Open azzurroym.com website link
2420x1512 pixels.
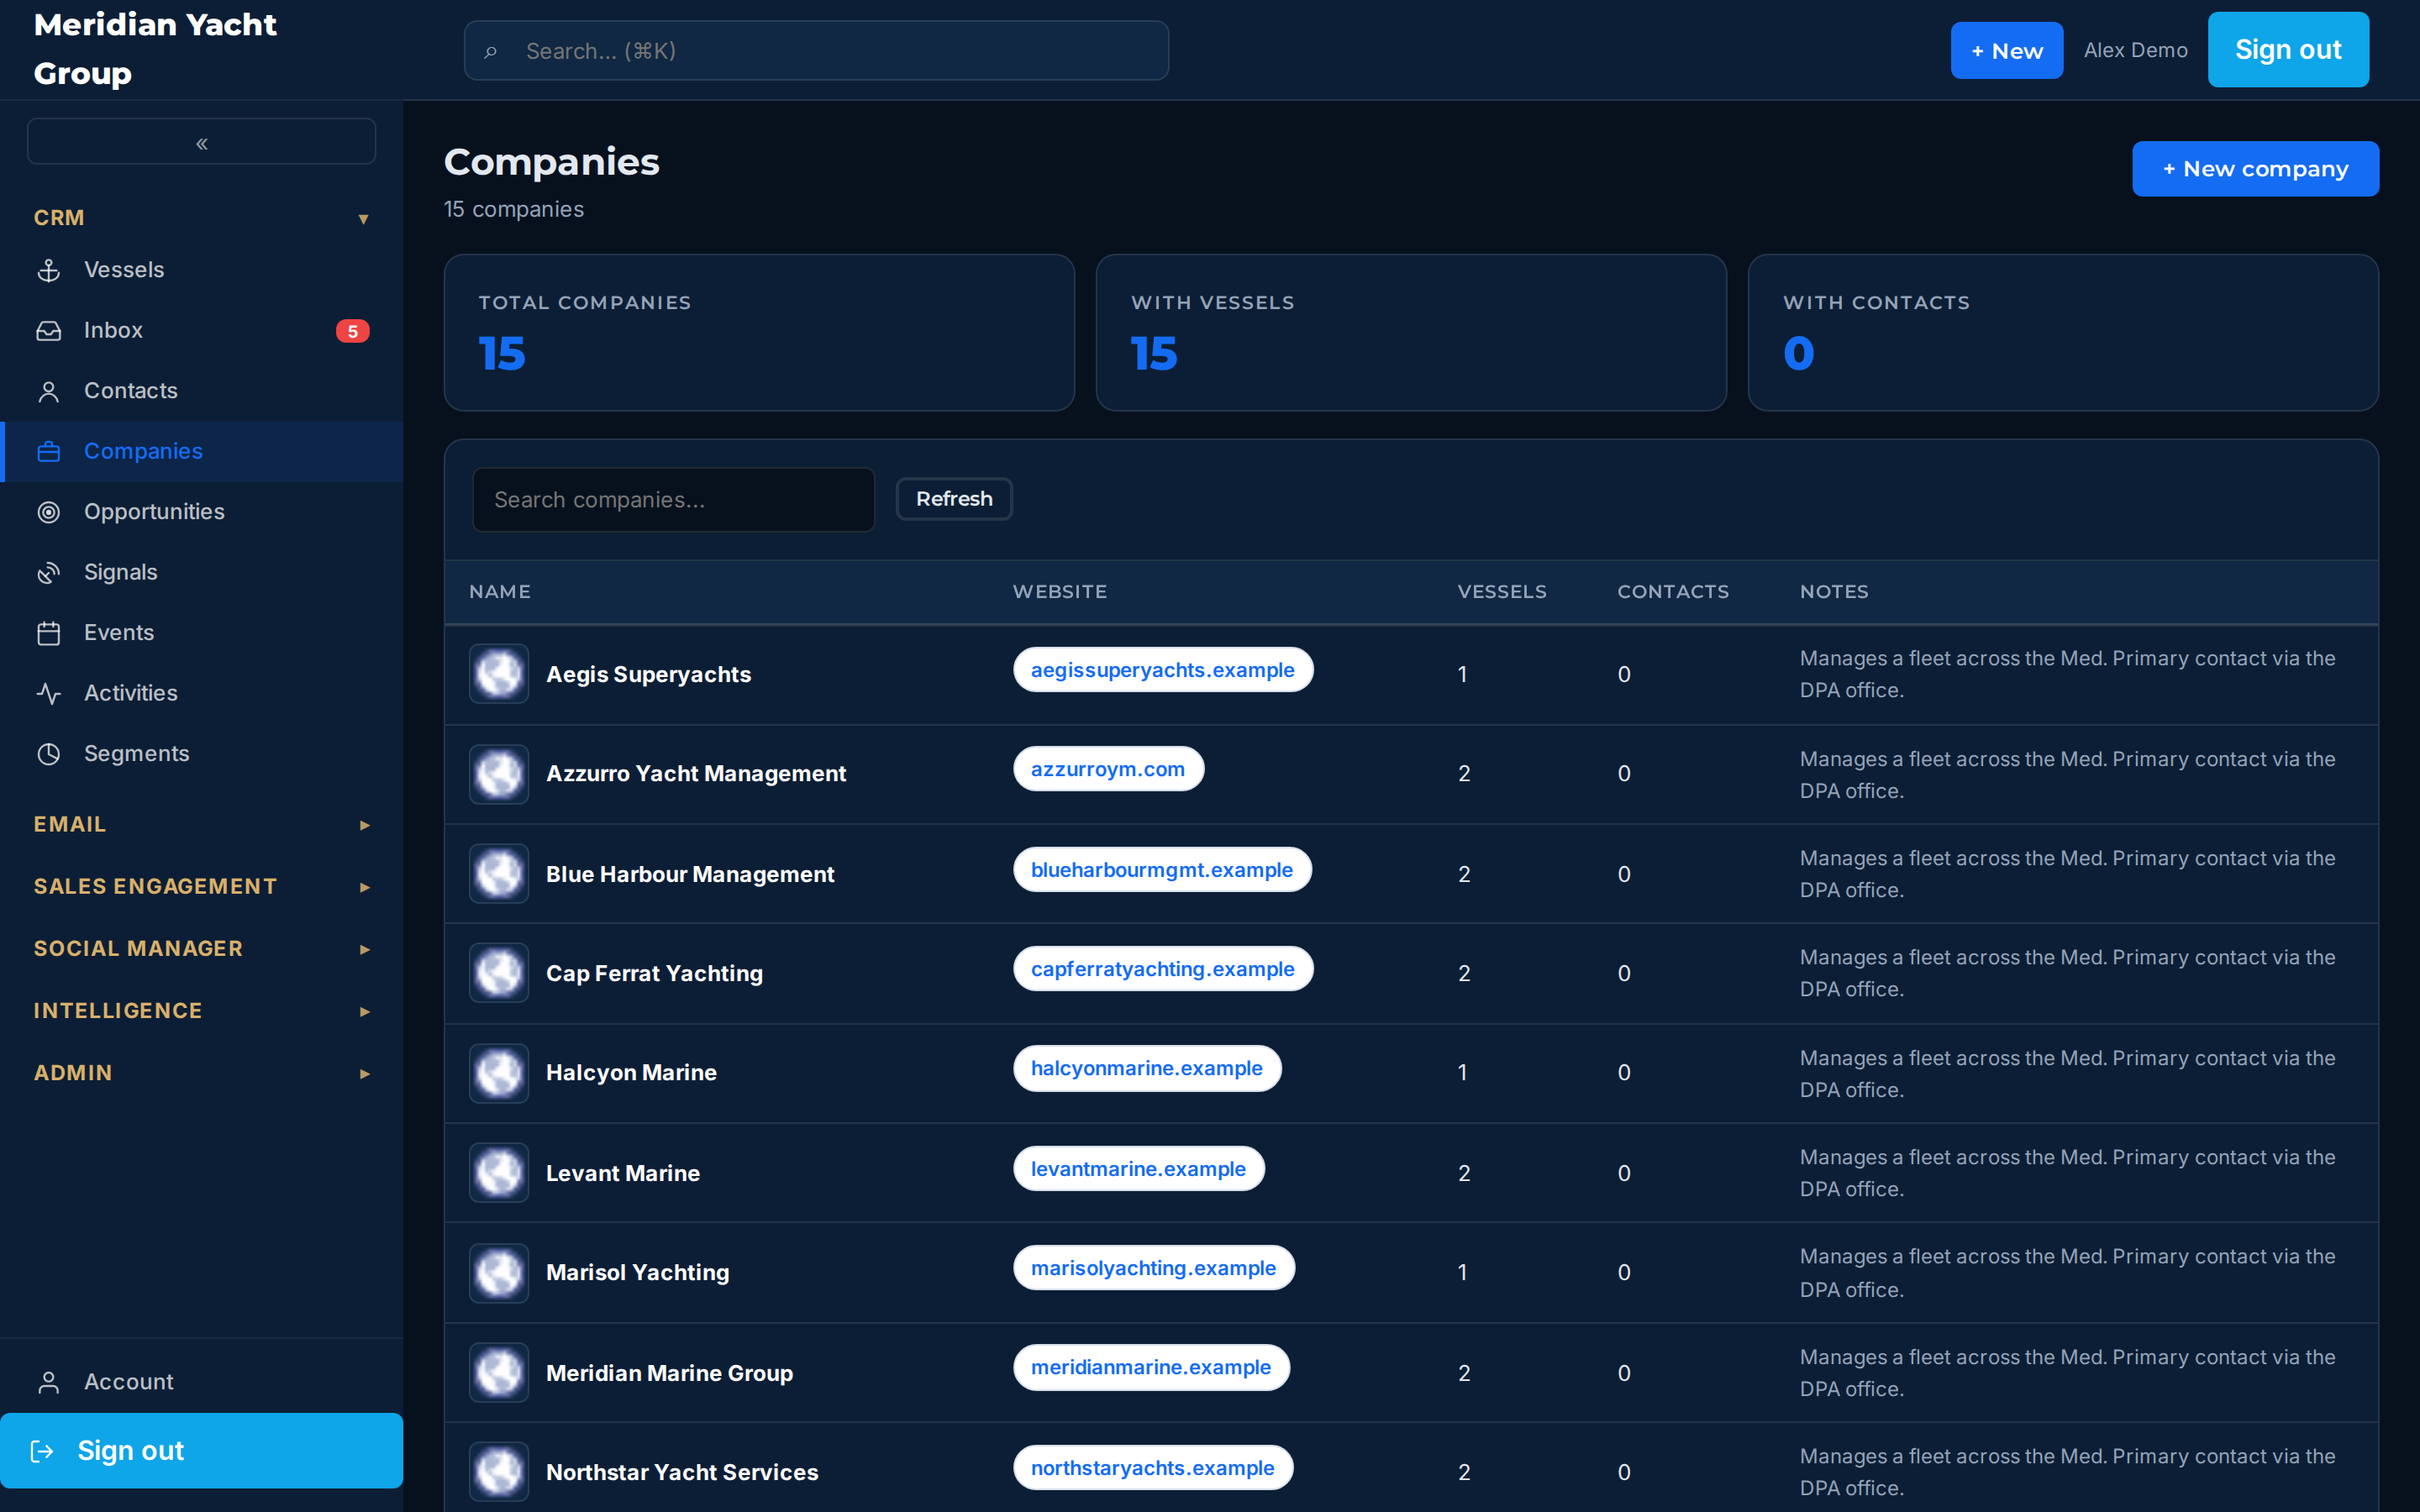[x=1108, y=769]
